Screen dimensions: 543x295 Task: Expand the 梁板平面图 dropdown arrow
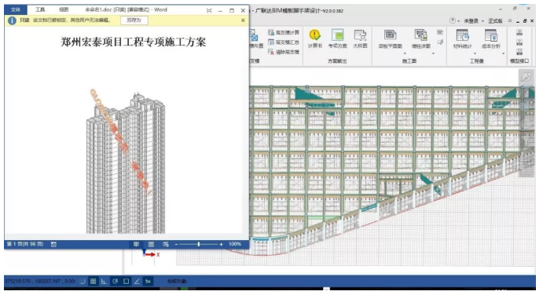(405, 53)
